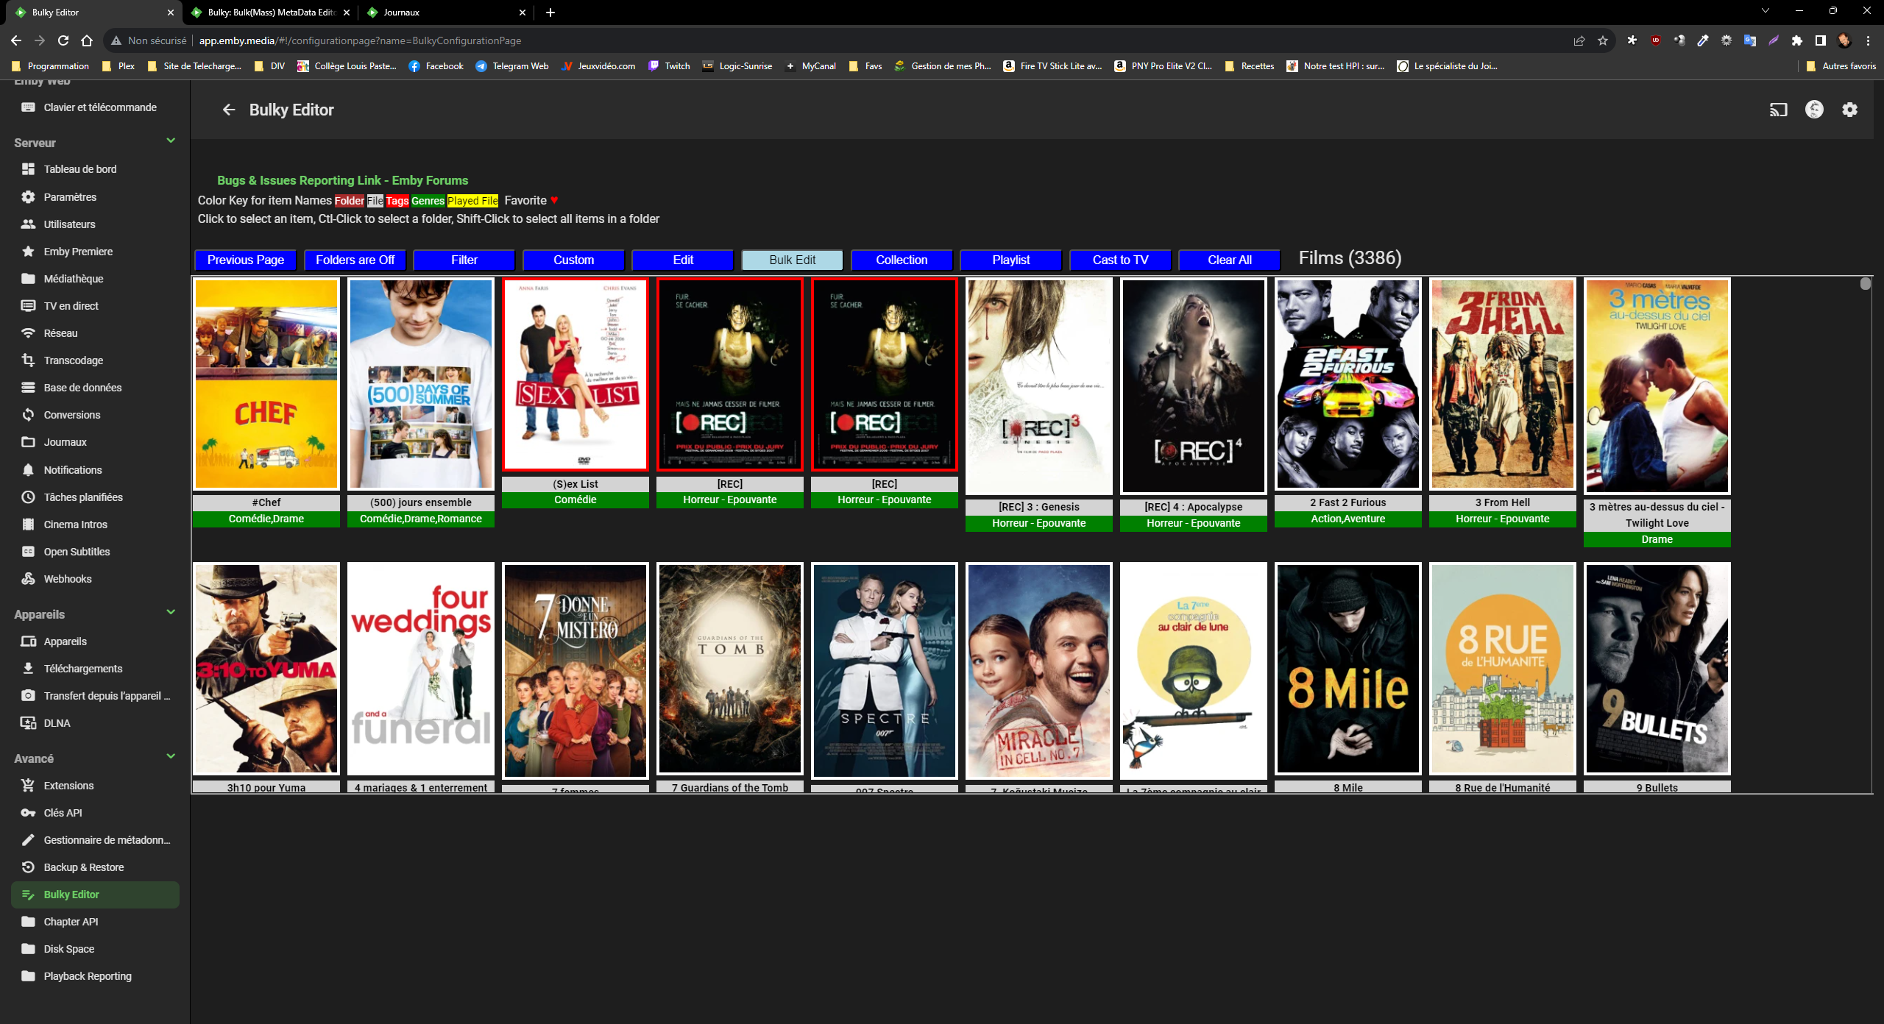Open Backup & Restore sidebar item

83,867
